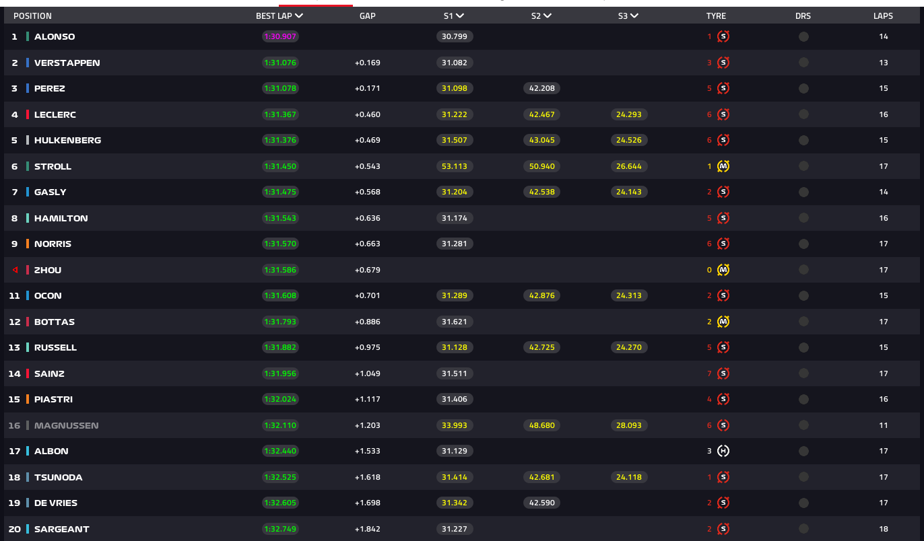The width and height of the screenshot is (924, 541).
Task: Click Albon's DRS indicator dot
Action: (x=803, y=451)
